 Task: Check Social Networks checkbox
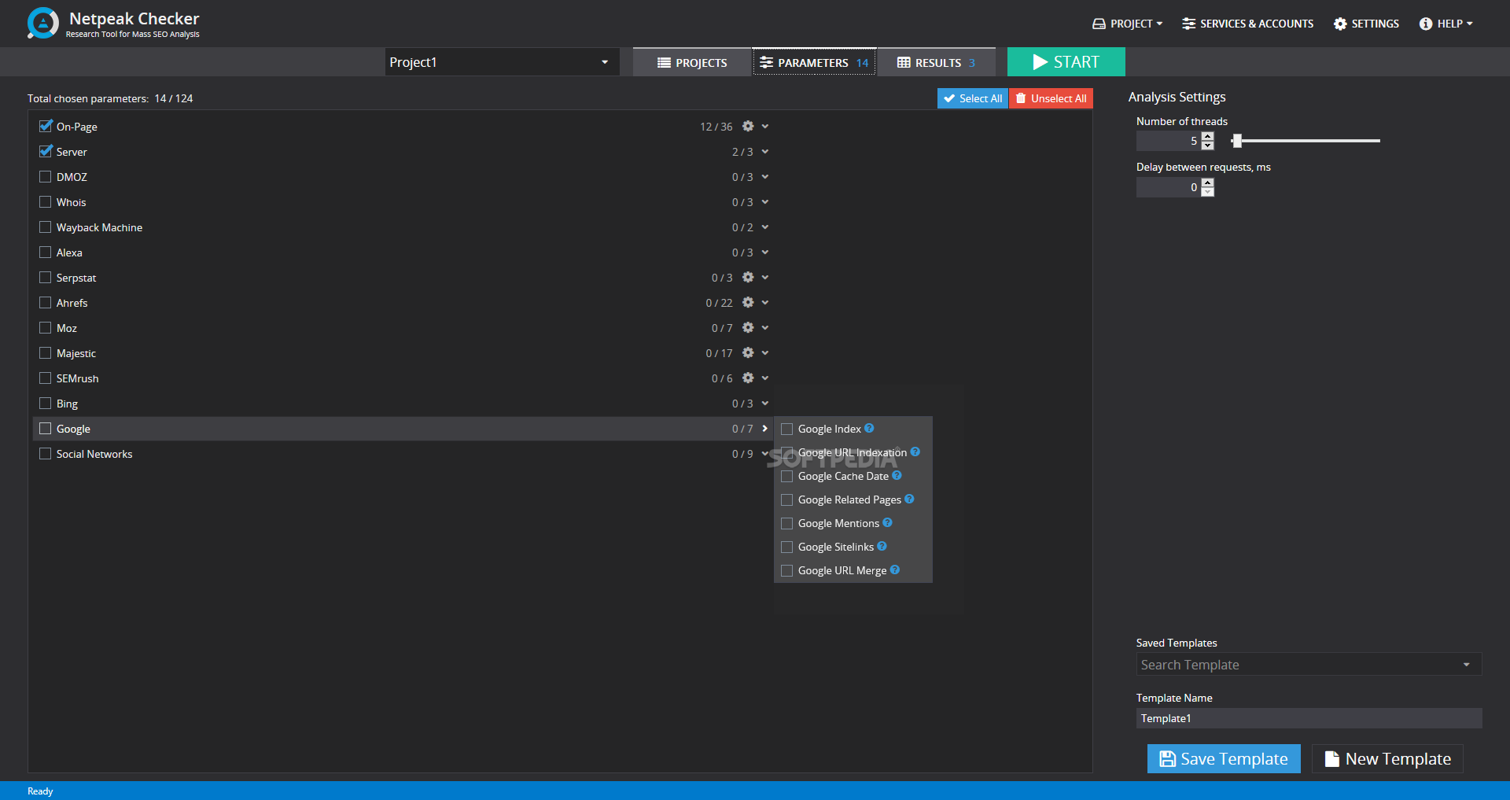pyautogui.click(x=46, y=453)
